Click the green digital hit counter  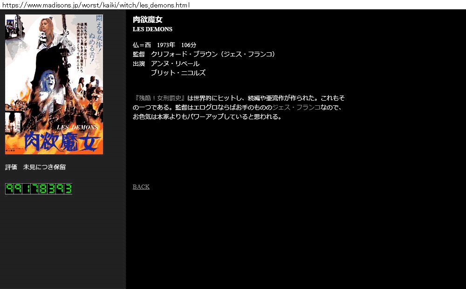(x=39, y=189)
